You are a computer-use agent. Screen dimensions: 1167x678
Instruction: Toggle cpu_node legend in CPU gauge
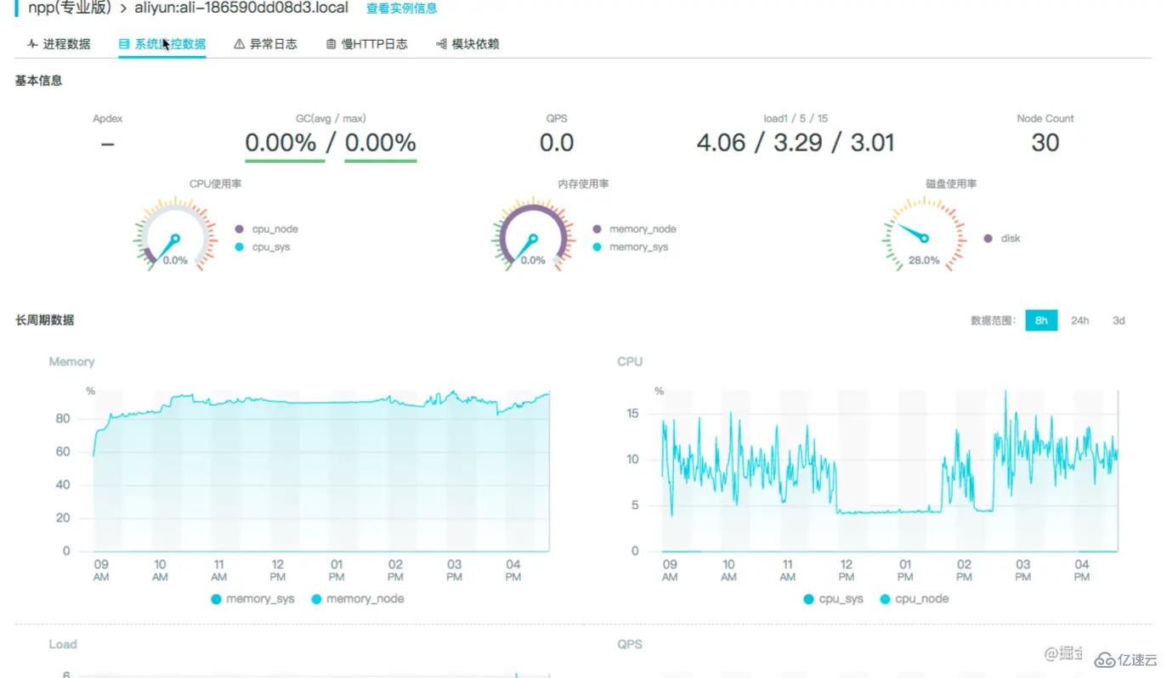pyautogui.click(x=266, y=229)
